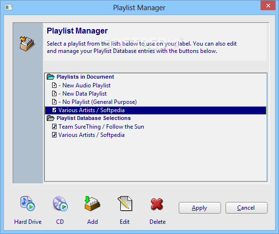Click the New Data Playlist document icon
The image size is (279, 234).
(54, 94)
